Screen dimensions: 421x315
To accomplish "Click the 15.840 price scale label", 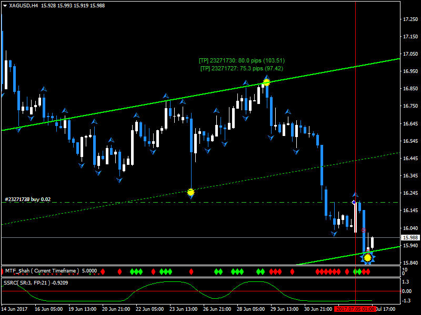I will click(x=410, y=263).
